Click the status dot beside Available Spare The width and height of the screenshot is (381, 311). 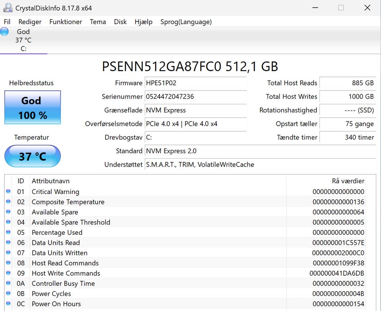[8, 212]
